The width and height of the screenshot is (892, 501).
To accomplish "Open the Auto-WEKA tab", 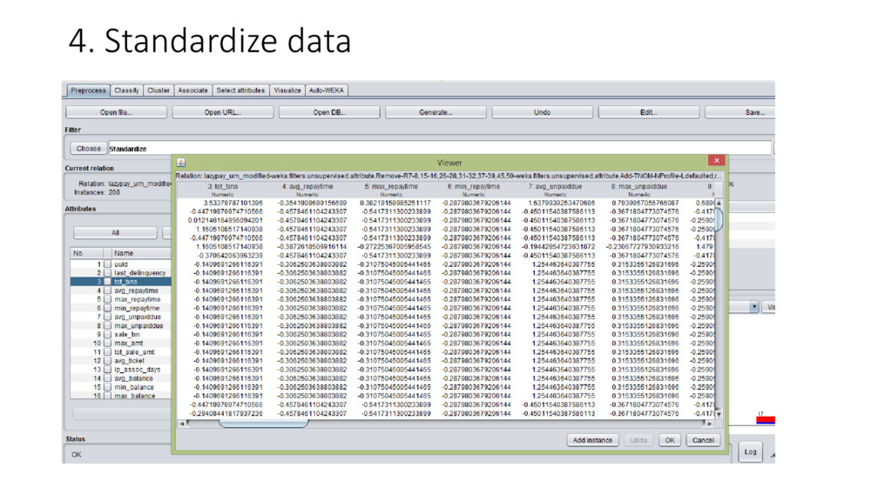I will 327,90.
